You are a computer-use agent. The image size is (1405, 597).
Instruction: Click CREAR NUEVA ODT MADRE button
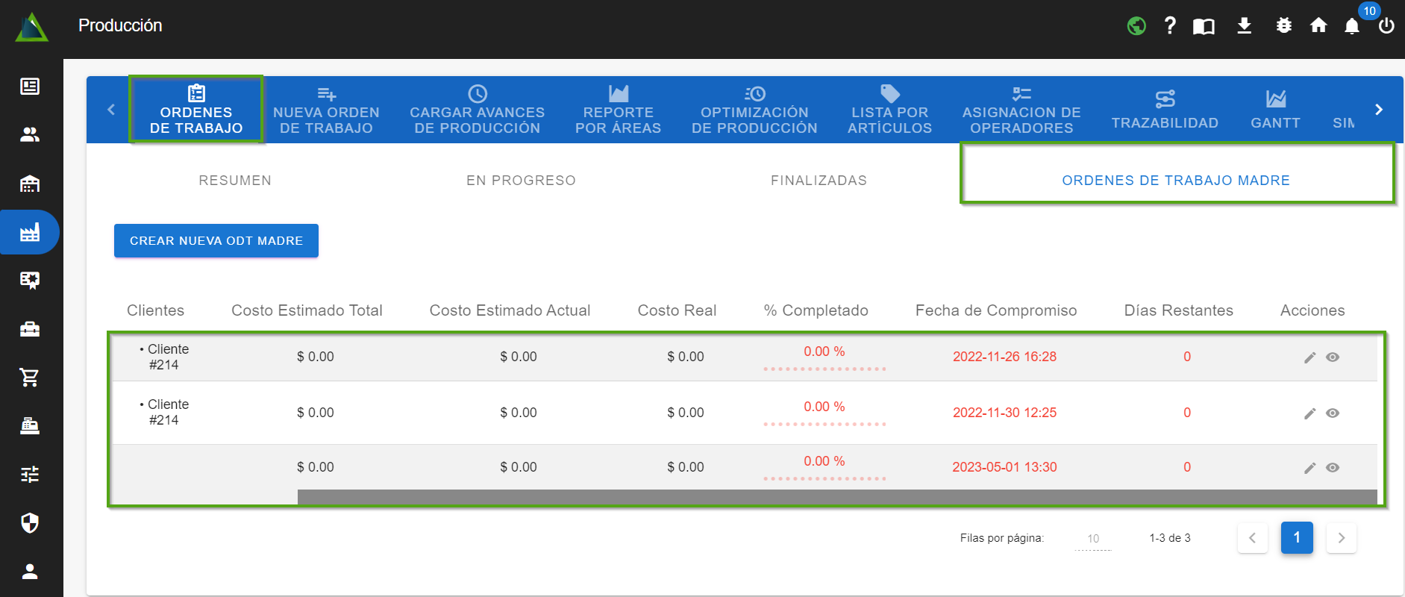(x=216, y=241)
